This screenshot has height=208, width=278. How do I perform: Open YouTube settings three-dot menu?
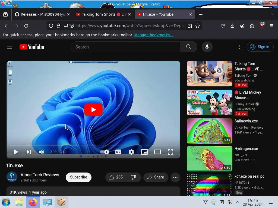click(239, 47)
